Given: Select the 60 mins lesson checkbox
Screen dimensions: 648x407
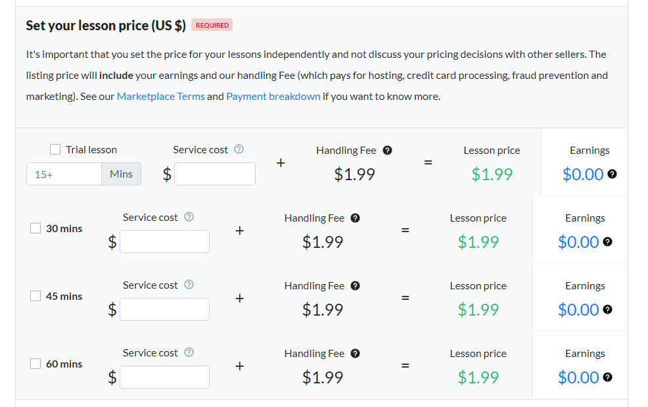Looking at the screenshot, I should [x=35, y=364].
